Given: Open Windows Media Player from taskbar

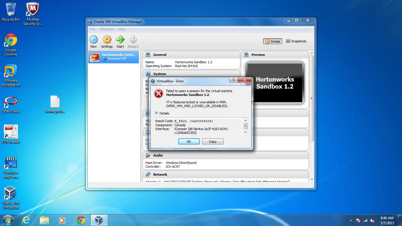Looking at the screenshot, I should [62, 220].
